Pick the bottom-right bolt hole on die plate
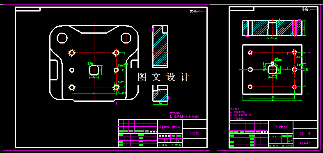The width and height of the screenshot is (323, 153). click(x=294, y=87)
